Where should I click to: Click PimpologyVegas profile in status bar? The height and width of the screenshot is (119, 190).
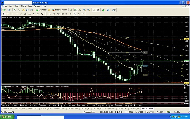89,112
